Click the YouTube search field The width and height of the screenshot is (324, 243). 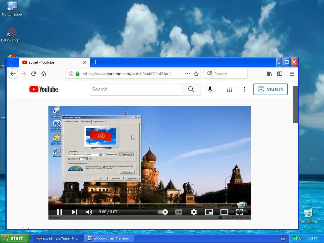tap(135, 89)
